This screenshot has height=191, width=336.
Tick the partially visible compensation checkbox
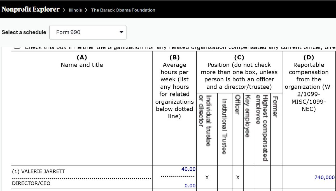pos(17,48)
